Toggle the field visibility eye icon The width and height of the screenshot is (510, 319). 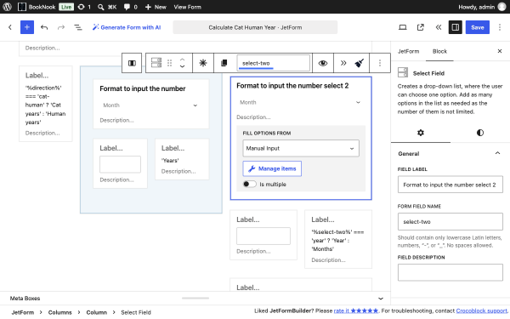[x=323, y=63]
